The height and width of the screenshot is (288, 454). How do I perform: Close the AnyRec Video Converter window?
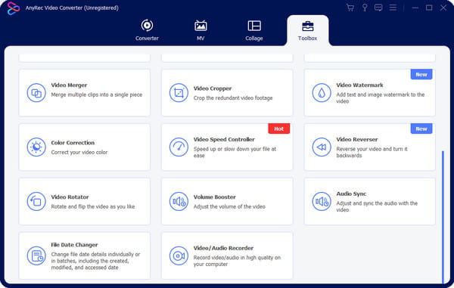pyautogui.click(x=443, y=8)
